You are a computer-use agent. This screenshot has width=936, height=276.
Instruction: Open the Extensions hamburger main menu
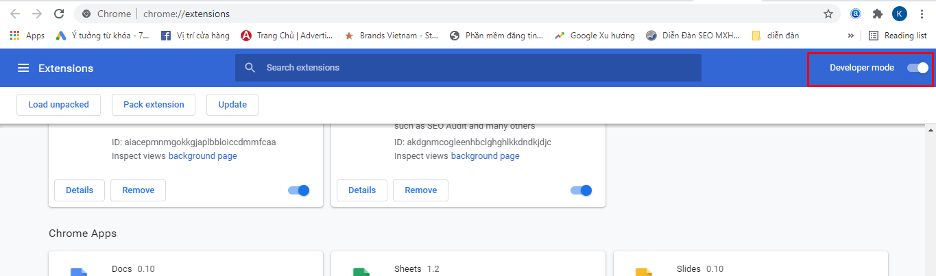coord(23,68)
